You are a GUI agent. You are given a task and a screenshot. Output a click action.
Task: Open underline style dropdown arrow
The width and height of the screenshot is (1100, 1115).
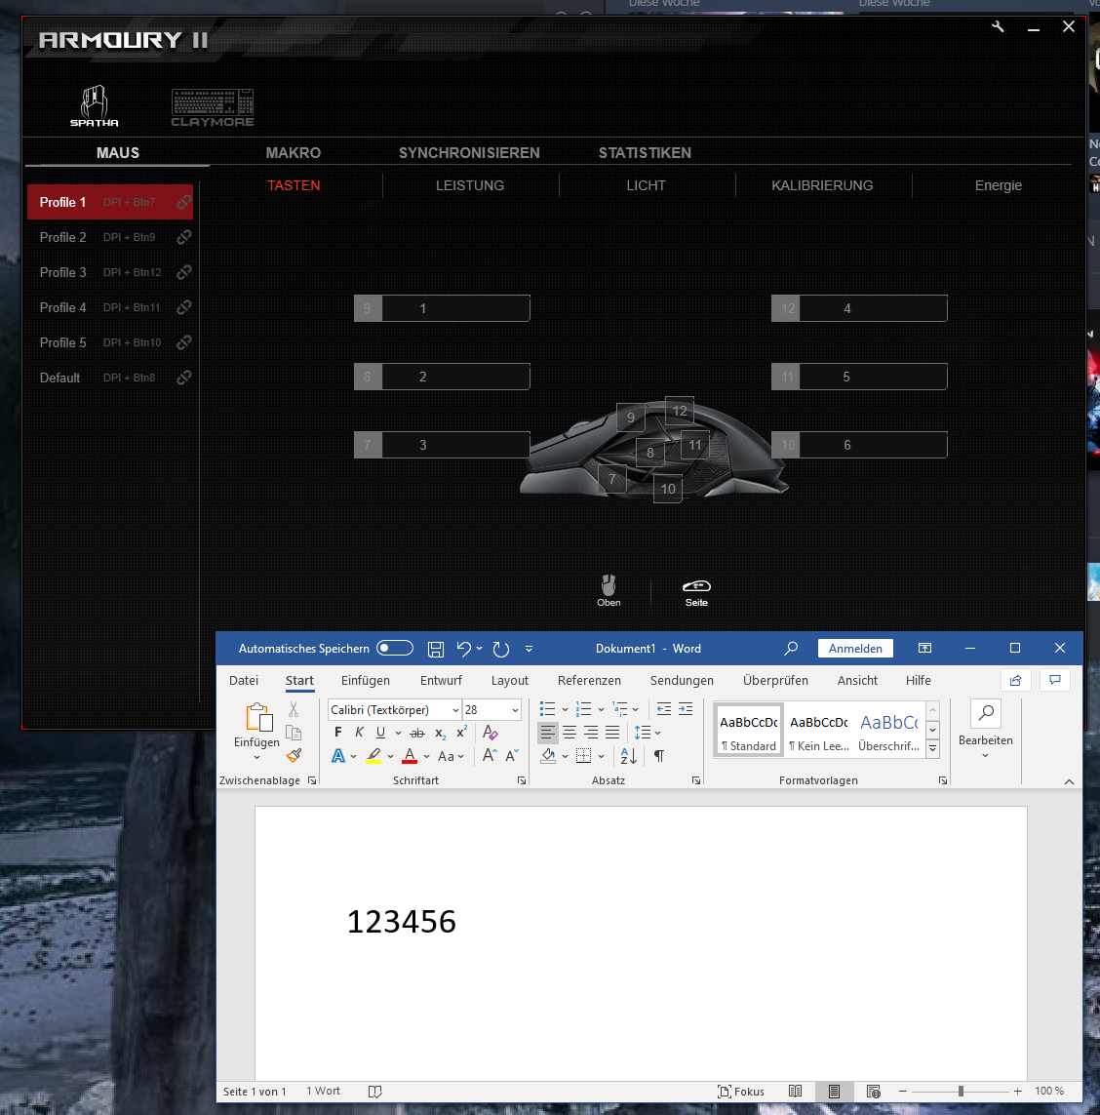coord(398,734)
